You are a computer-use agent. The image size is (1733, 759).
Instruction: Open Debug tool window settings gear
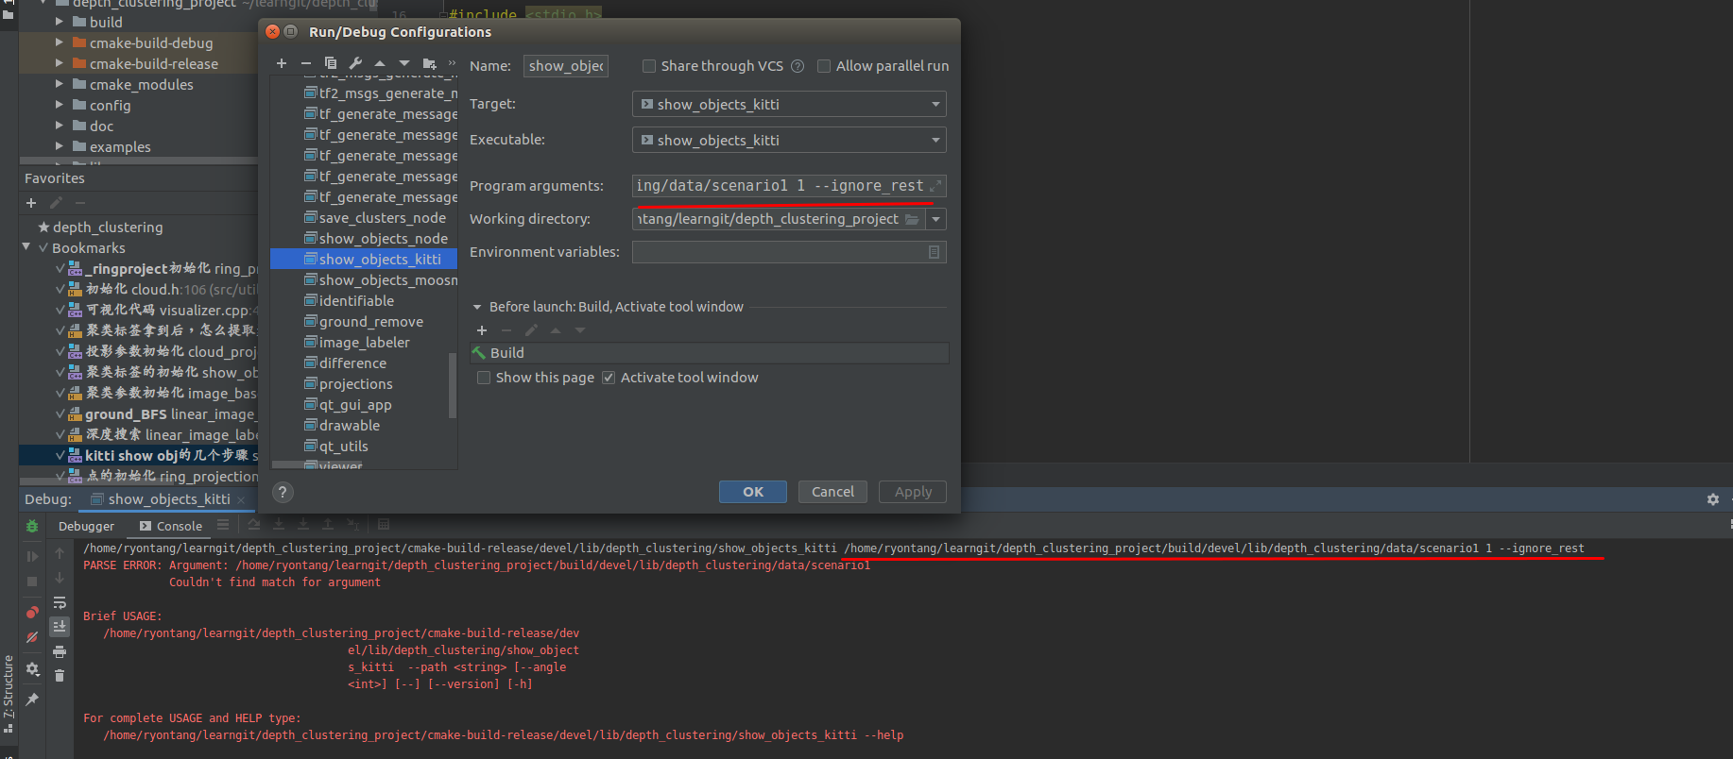pos(1713,499)
